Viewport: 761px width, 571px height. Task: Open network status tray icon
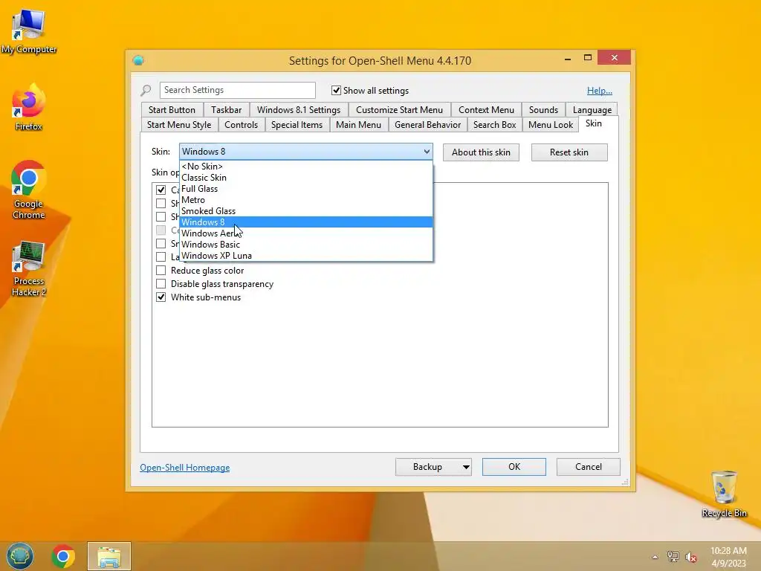click(673, 557)
